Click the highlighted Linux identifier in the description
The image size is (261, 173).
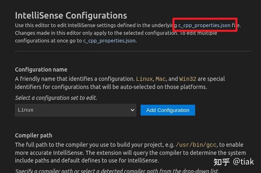coord(144,79)
